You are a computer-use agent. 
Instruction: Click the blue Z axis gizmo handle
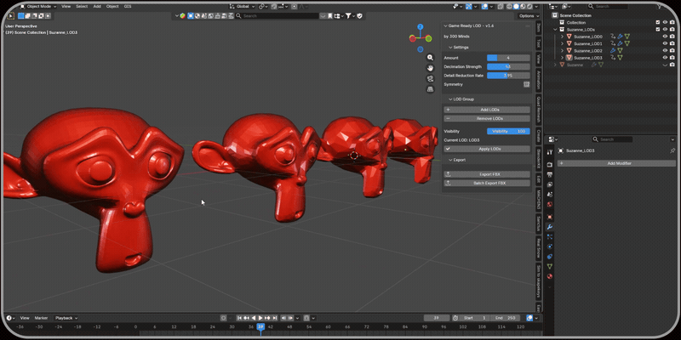420,27
